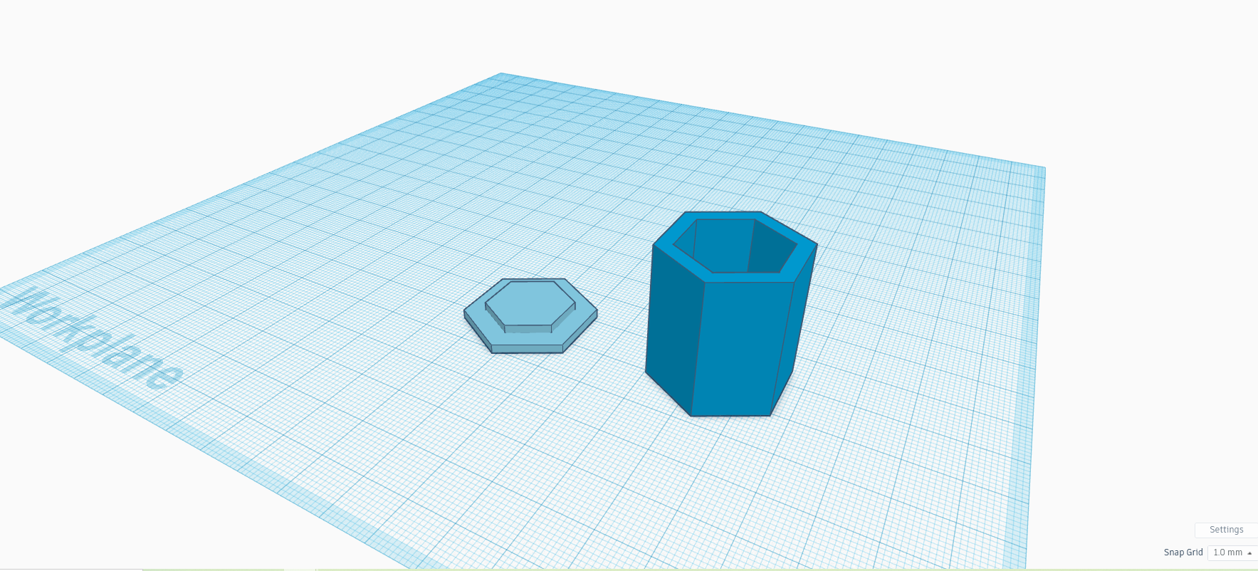
Task: Open the Settings button
Action: click(x=1226, y=530)
